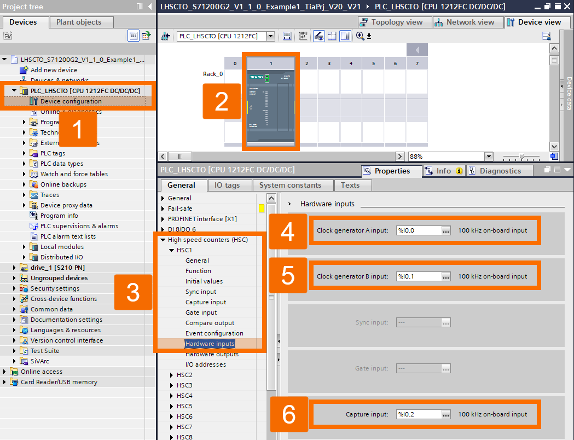Click the table export icon with green arrow
This screenshot has width=574, height=440.
point(147,36)
